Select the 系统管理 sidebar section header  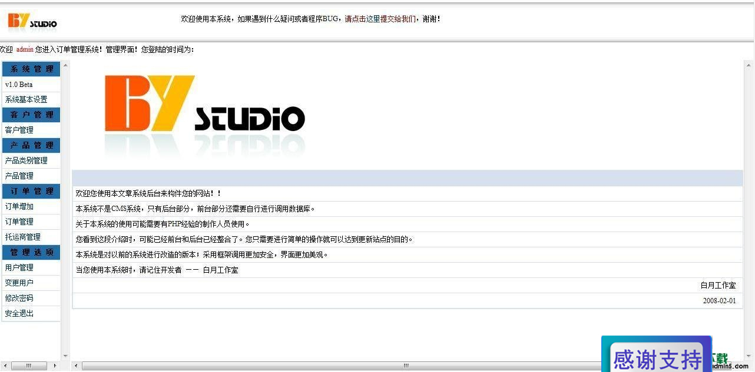click(31, 69)
